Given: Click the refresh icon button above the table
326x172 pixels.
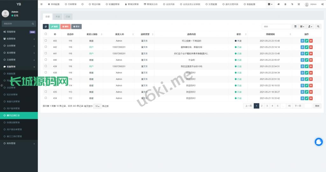Looking at the screenshot, I should pos(46,27).
